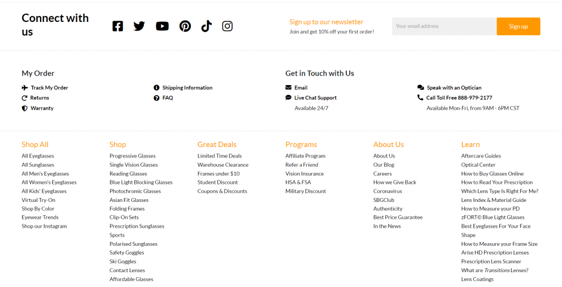Open Reading Glasses link

tap(128, 174)
